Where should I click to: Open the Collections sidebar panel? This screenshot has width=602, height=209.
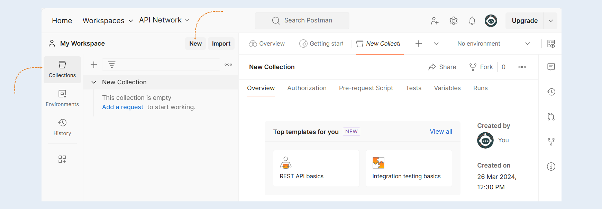pyautogui.click(x=62, y=69)
